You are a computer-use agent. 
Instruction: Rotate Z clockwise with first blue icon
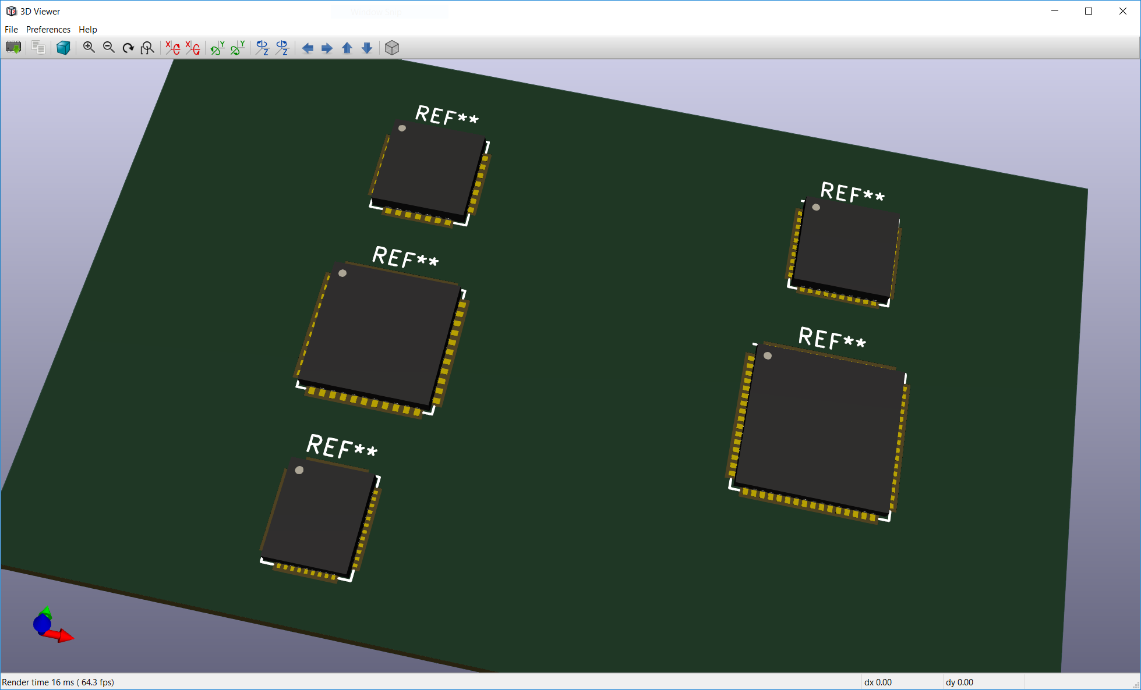263,48
